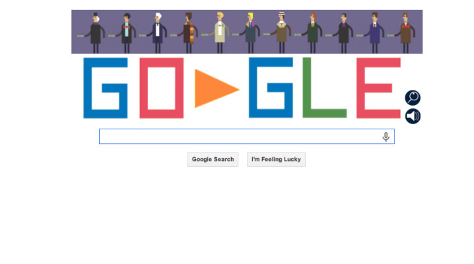Select the Doctor with the long striped scarf
Screen dimensions: 474x264
click(x=187, y=32)
